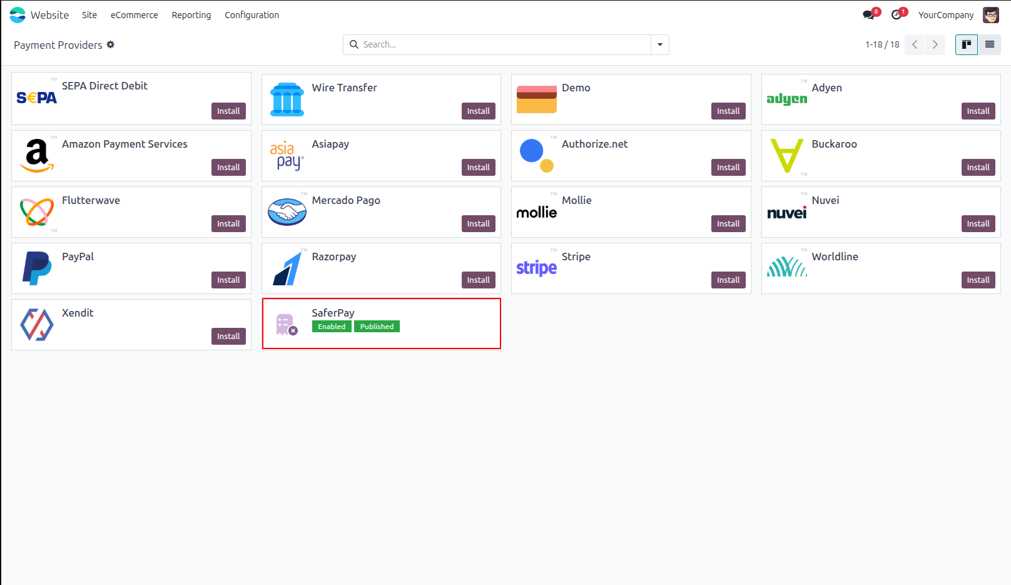Install the Authorize.net provider
The height and width of the screenshot is (585, 1011).
(728, 167)
